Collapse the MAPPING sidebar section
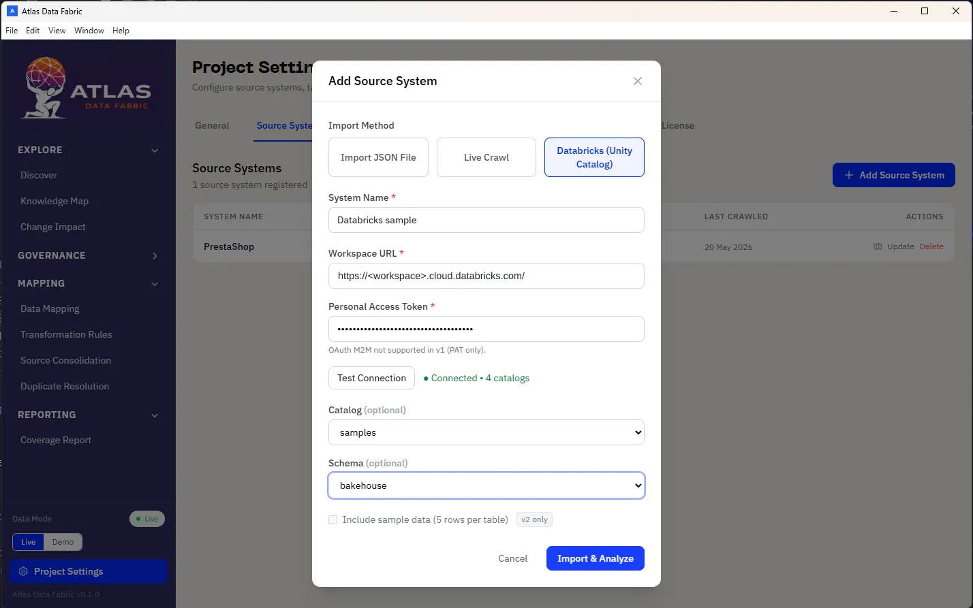This screenshot has height=608, width=973. 89,283
